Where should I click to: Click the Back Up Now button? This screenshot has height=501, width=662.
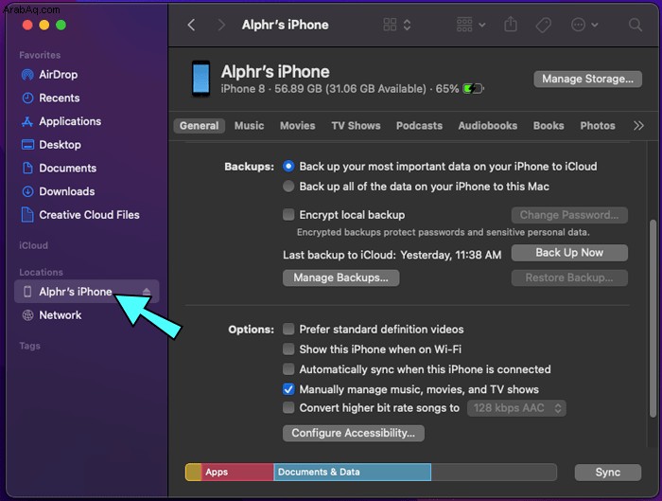click(568, 253)
